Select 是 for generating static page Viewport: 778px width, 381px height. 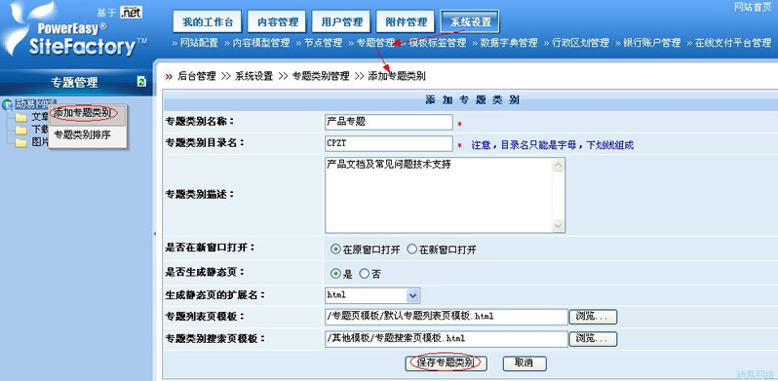336,274
